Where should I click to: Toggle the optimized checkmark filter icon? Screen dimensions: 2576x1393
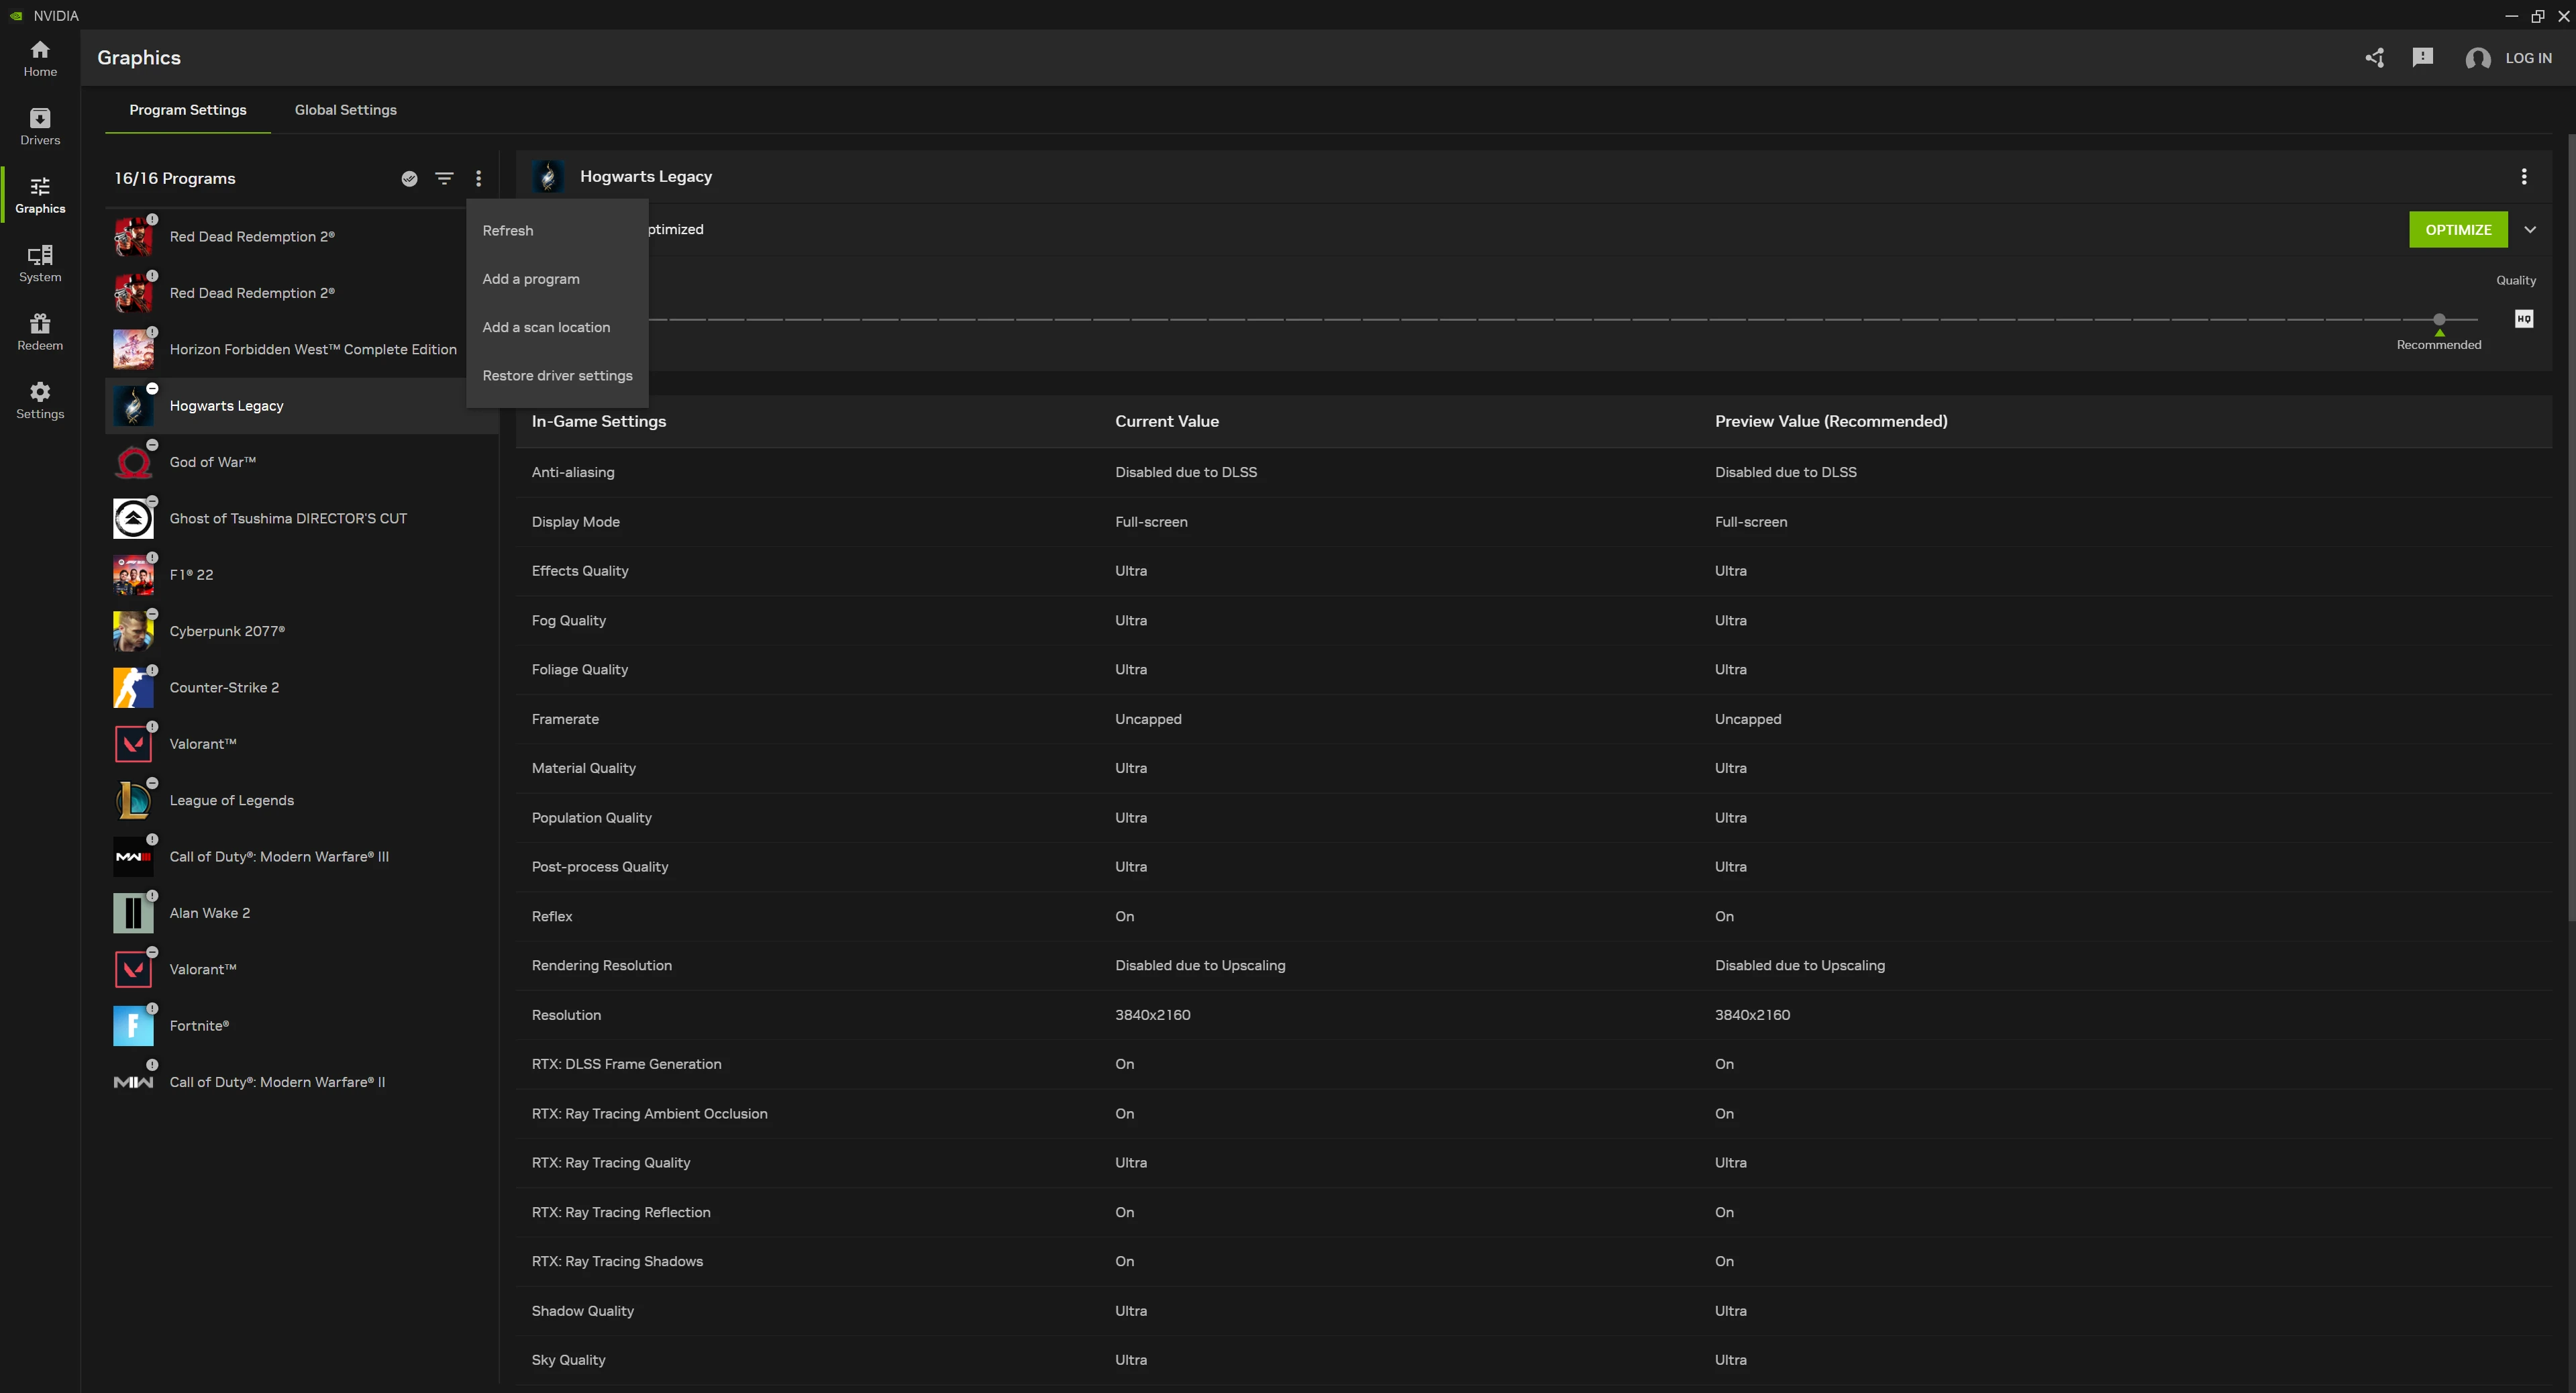(x=409, y=179)
